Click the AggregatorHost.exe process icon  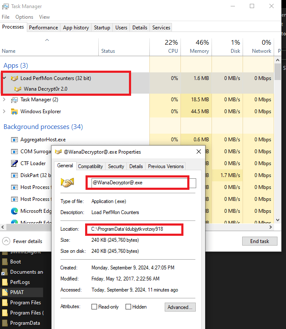[x=14, y=140]
